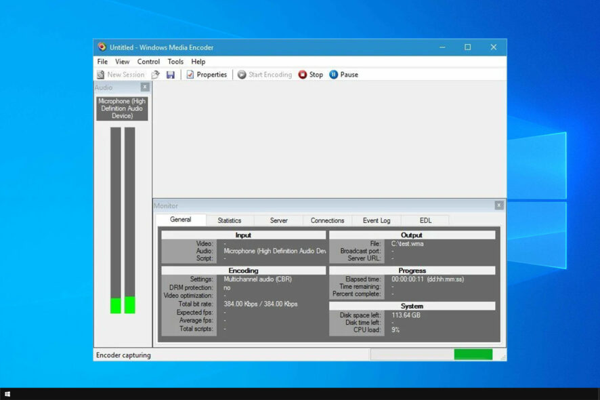The height and width of the screenshot is (400, 600).
Task: Open the Help menu
Action: tap(198, 61)
